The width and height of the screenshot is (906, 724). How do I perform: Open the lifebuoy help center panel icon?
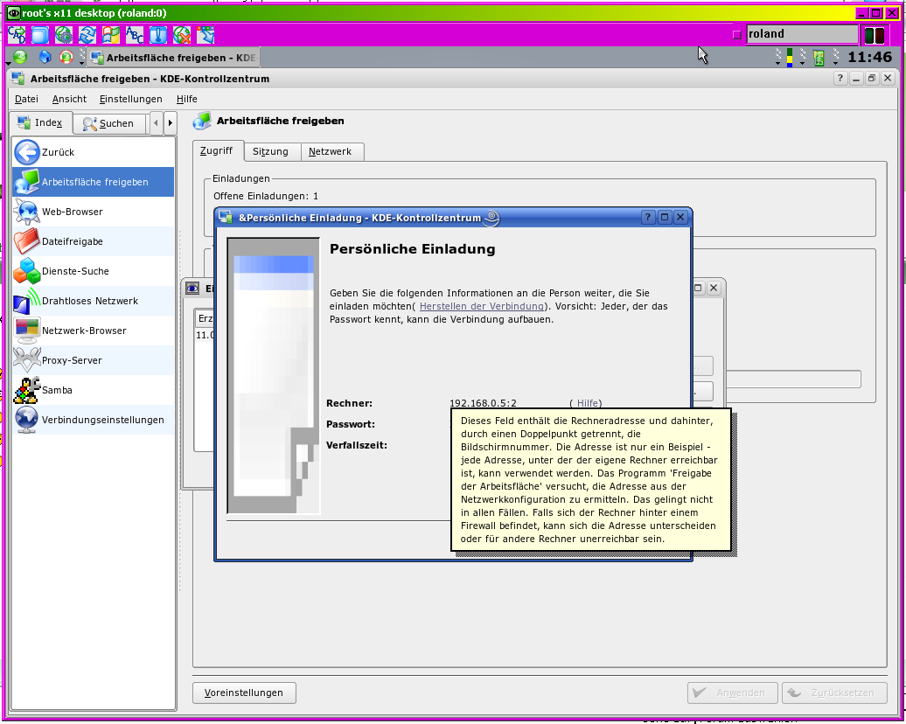point(66,57)
